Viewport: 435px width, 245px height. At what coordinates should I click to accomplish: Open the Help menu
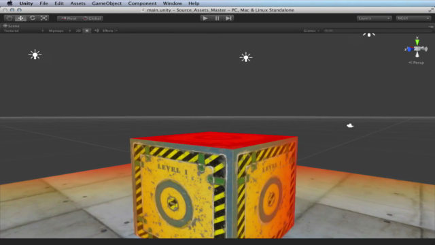point(194,3)
